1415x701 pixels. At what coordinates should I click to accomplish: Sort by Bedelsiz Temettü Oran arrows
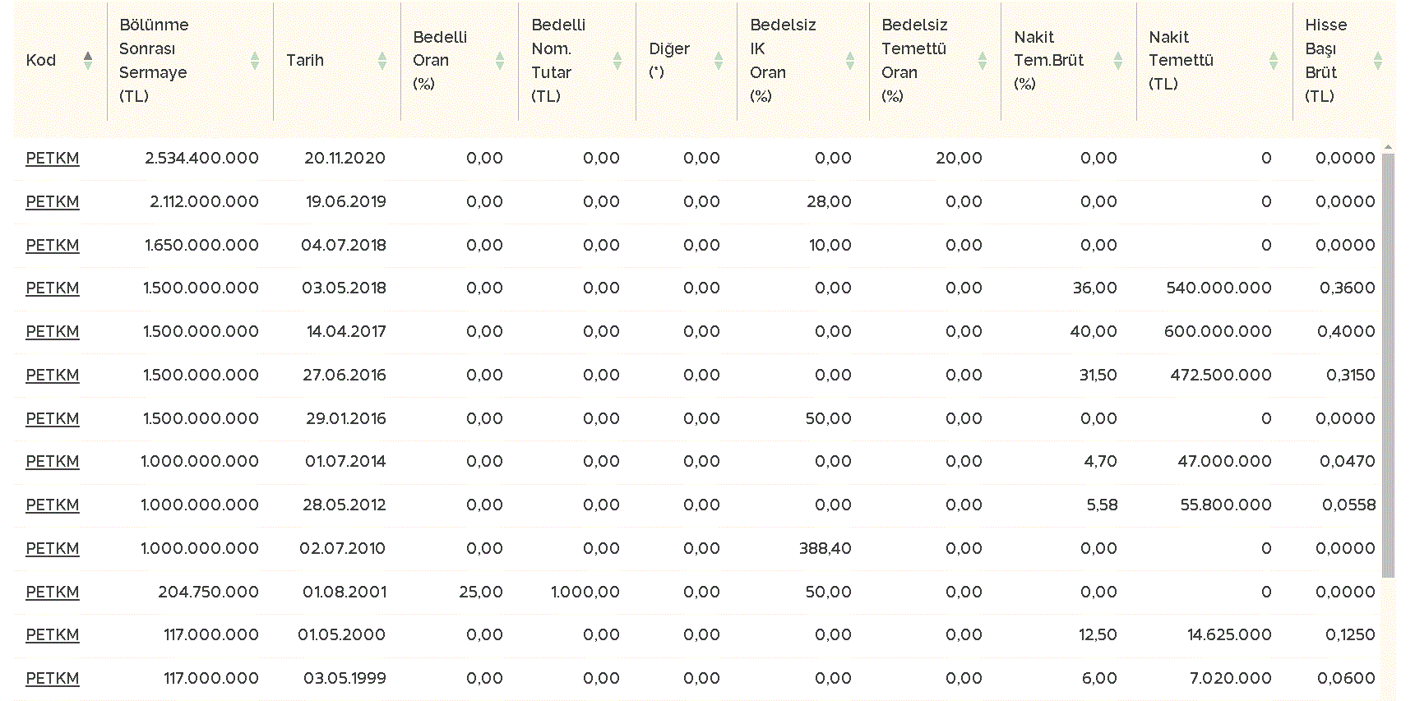983,60
